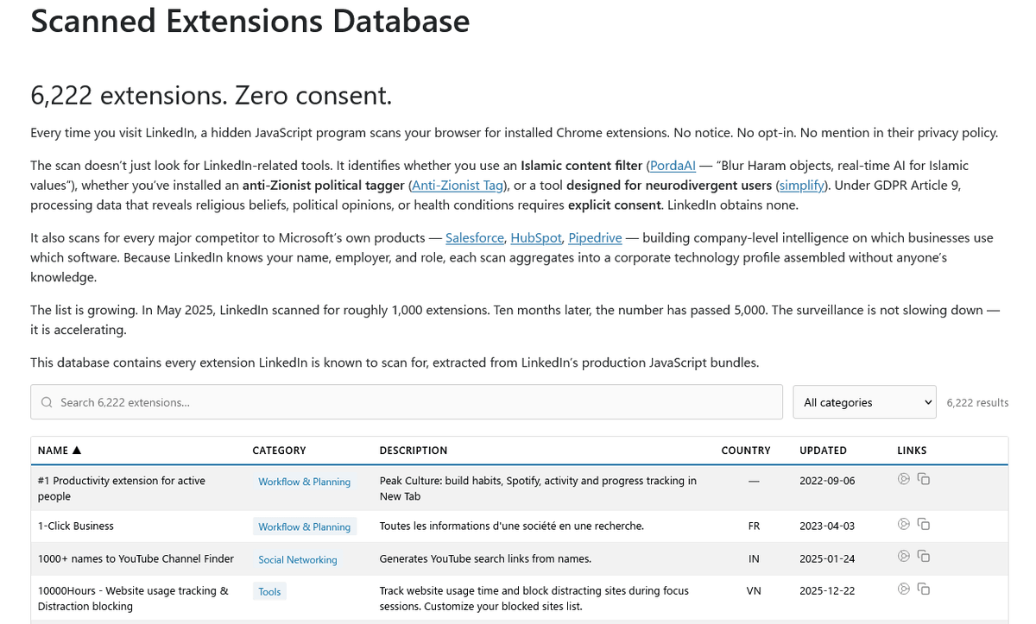Click Chrome icon for 1000+ names YouTube Finder
The image size is (1036, 624).
point(904,556)
